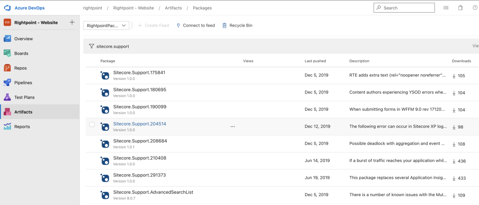This screenshot has width=479, height=205.
Task: Click the NuGet icon for Sitecore.Support.291373
Action: click(x=105, y=177)
